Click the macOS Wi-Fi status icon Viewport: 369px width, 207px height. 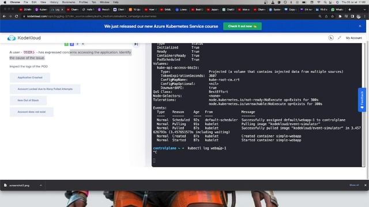[319, 2]
